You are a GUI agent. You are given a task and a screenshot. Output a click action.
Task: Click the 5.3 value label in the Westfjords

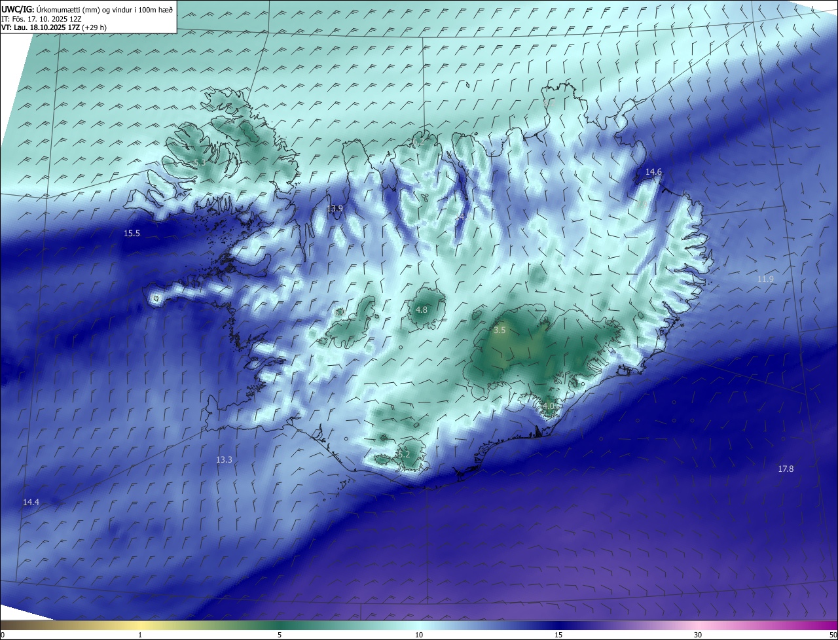click(200, 162)
